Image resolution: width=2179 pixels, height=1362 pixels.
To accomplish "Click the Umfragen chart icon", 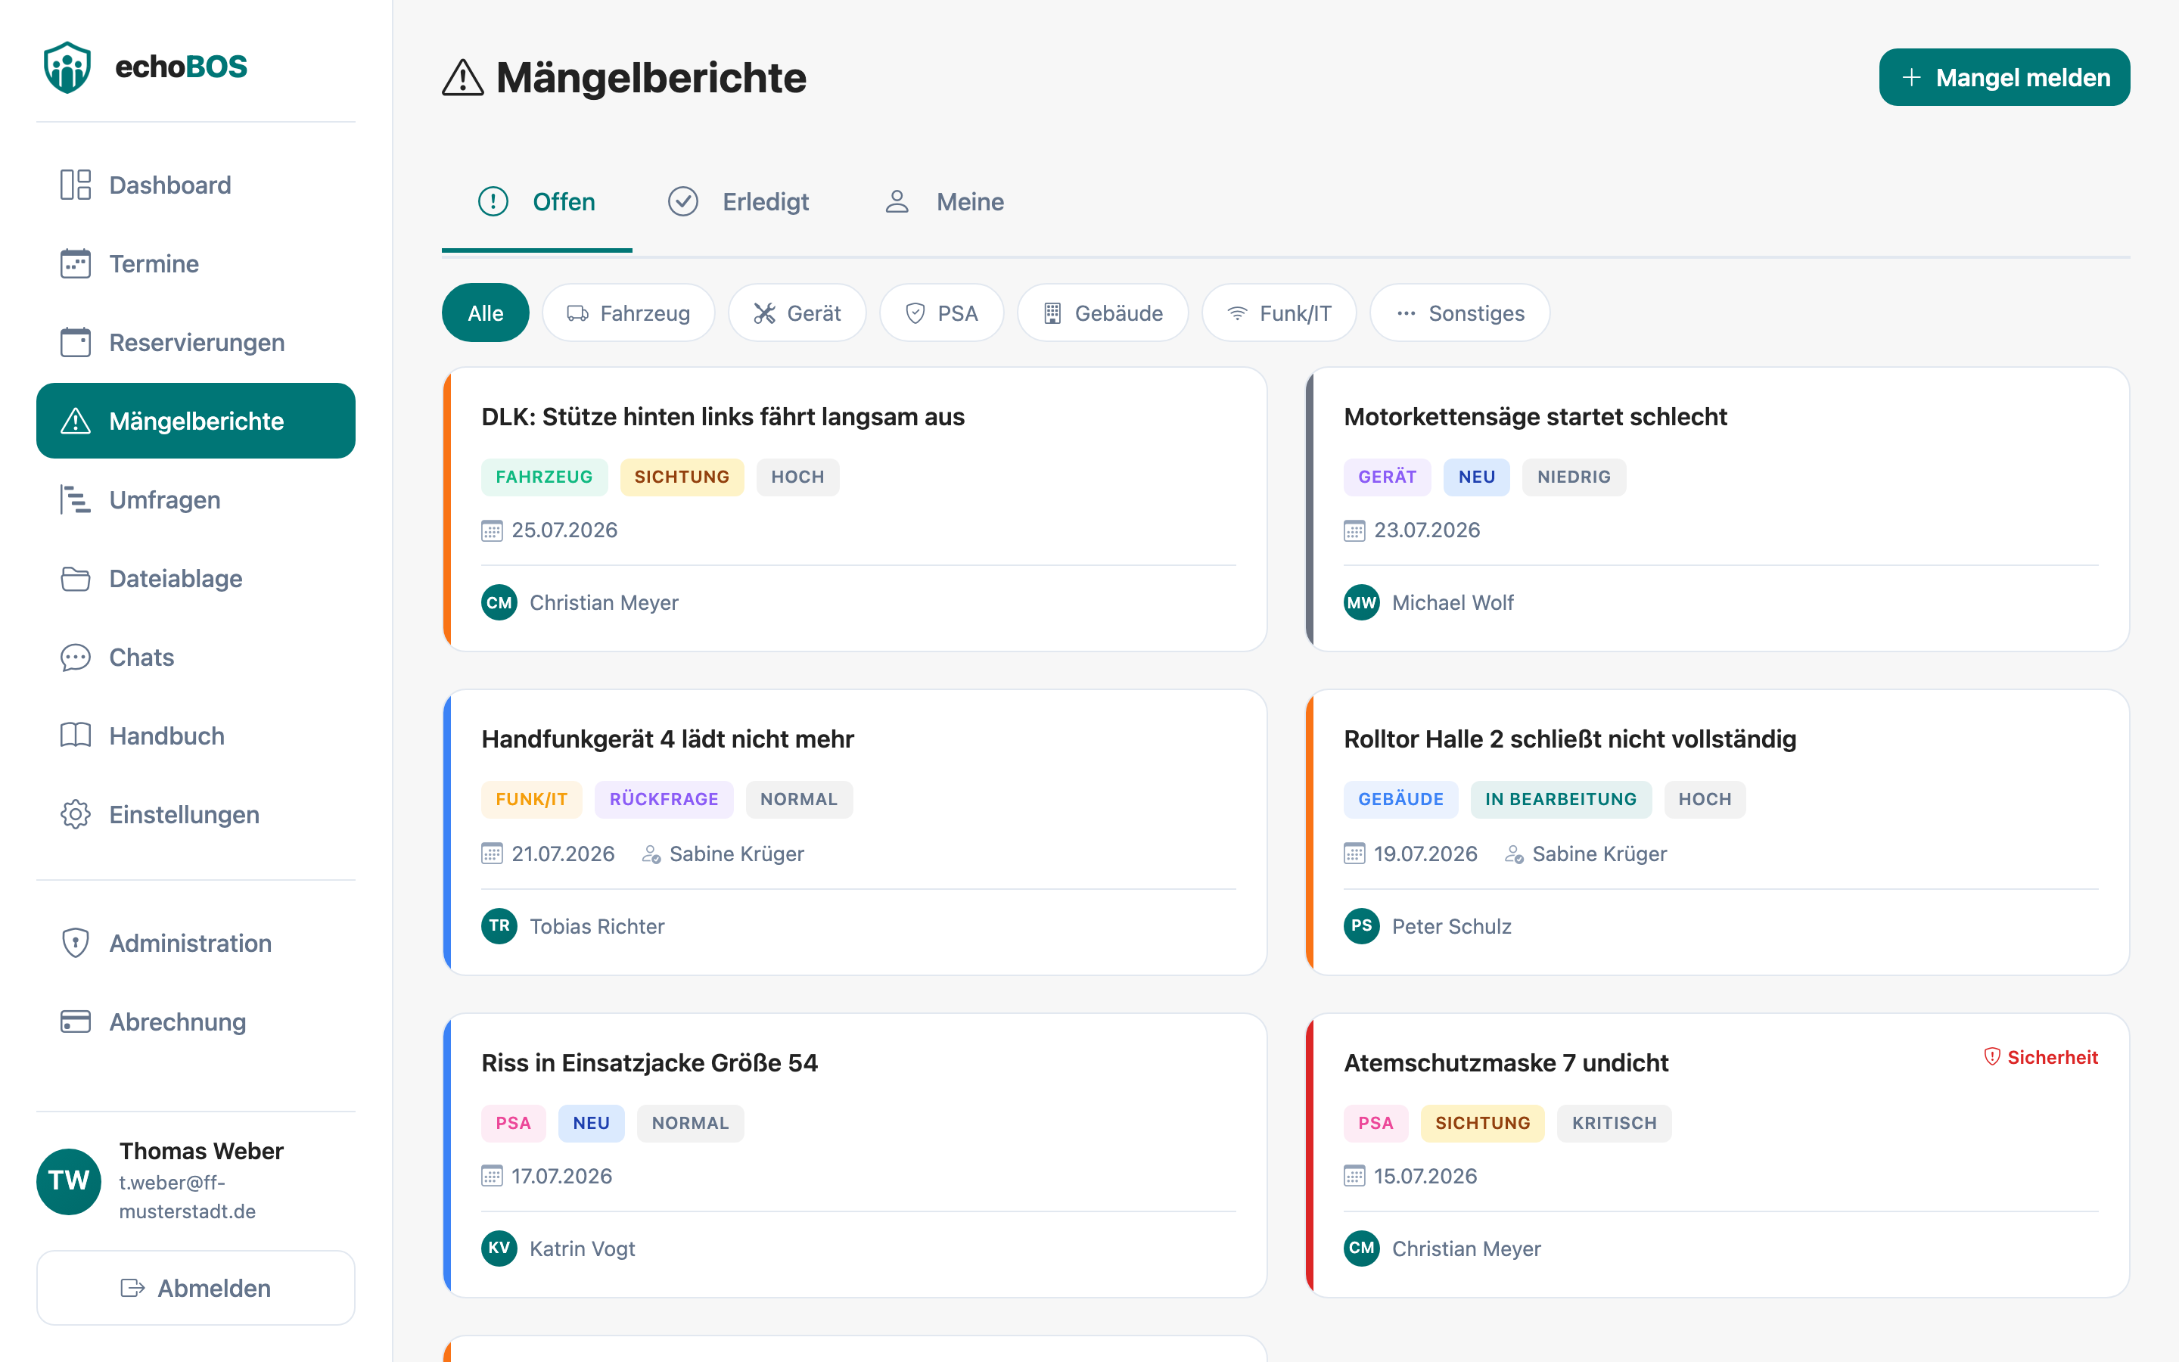I will (76, 500).
